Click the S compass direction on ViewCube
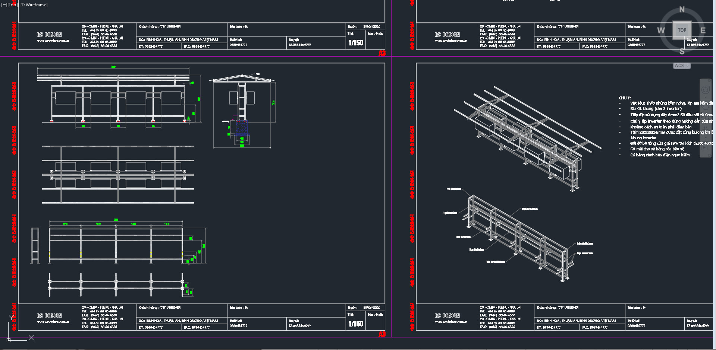Viewport: 716px width, 350px height. (682, 51)
